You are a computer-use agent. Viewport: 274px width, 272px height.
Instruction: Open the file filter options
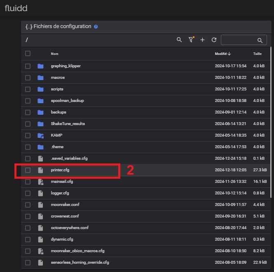coord(191,40)
